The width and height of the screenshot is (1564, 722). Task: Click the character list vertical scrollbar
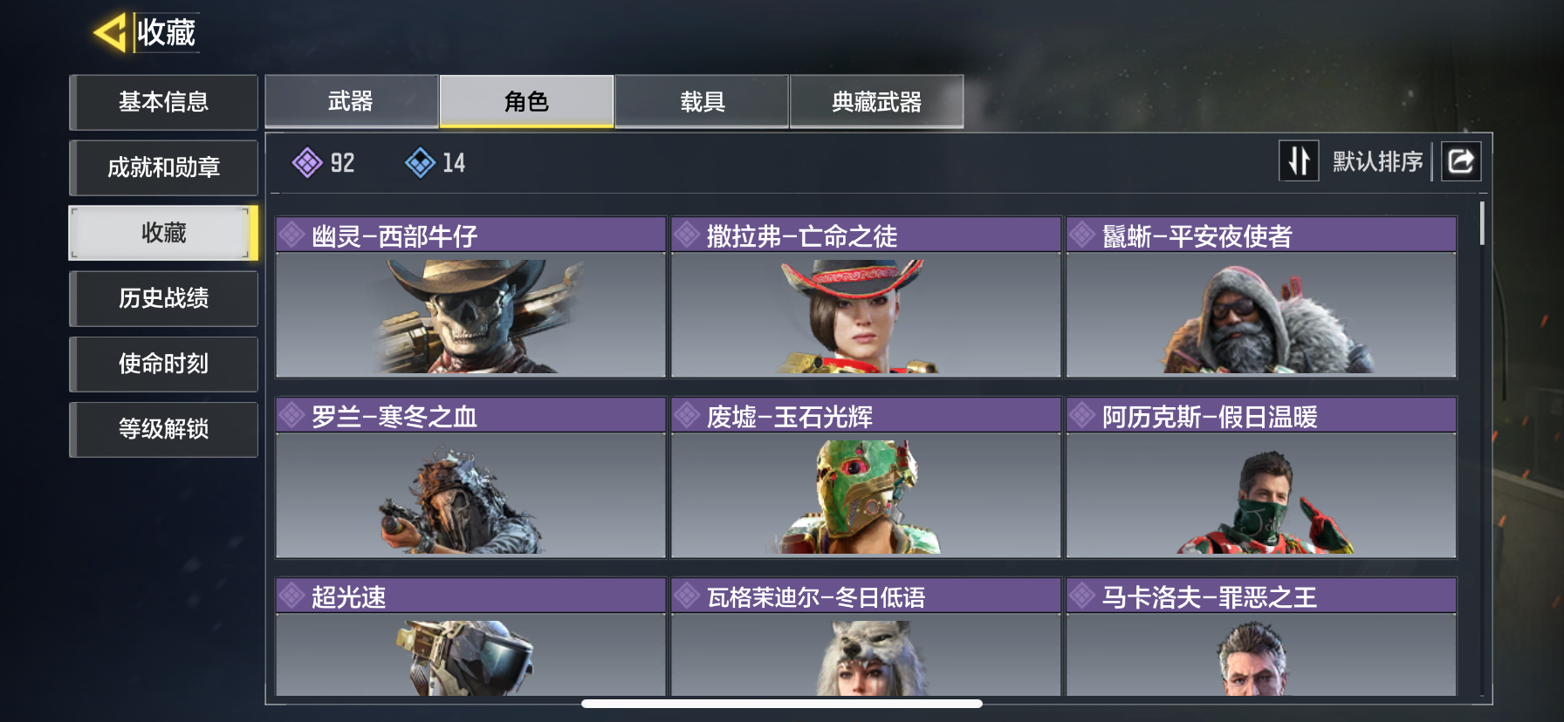pyautogui.click(x=1482, y=223)
